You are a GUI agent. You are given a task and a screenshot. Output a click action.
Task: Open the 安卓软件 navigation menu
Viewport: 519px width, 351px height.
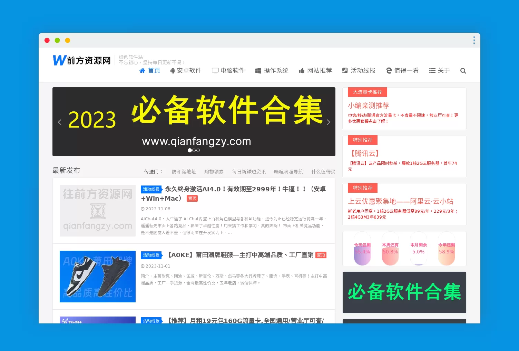pos(189,70)
